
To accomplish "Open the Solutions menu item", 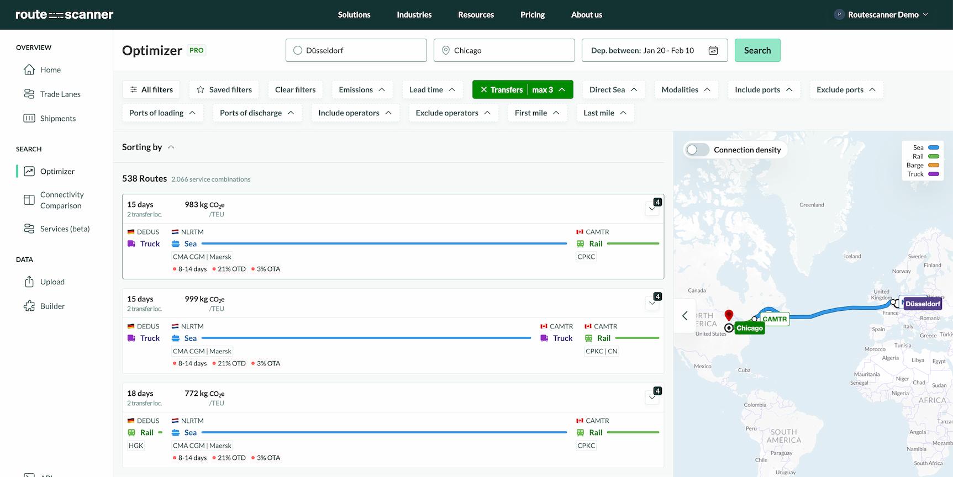I will [x=354, y=15].
